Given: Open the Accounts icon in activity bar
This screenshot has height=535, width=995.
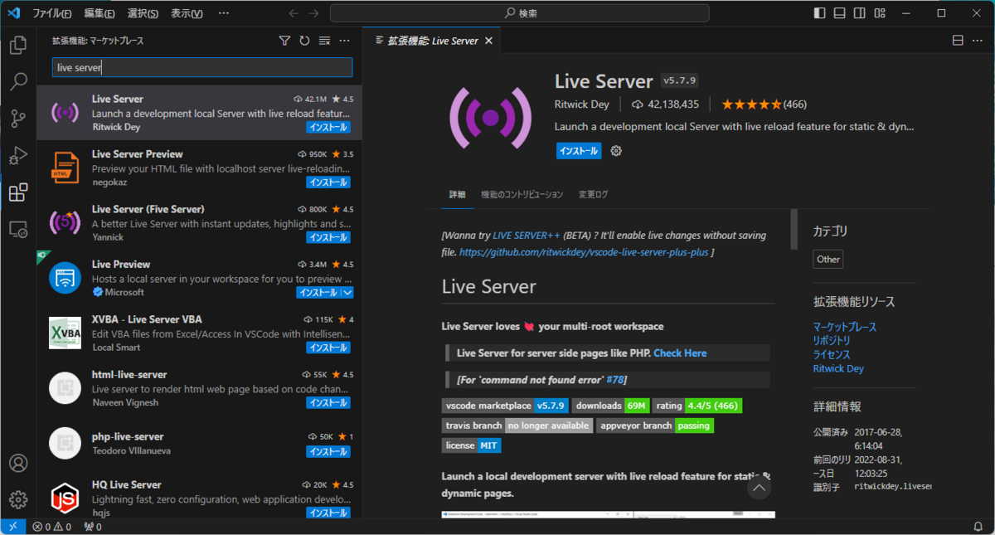Looking at the screenshot, I should (x=18, y=463).
